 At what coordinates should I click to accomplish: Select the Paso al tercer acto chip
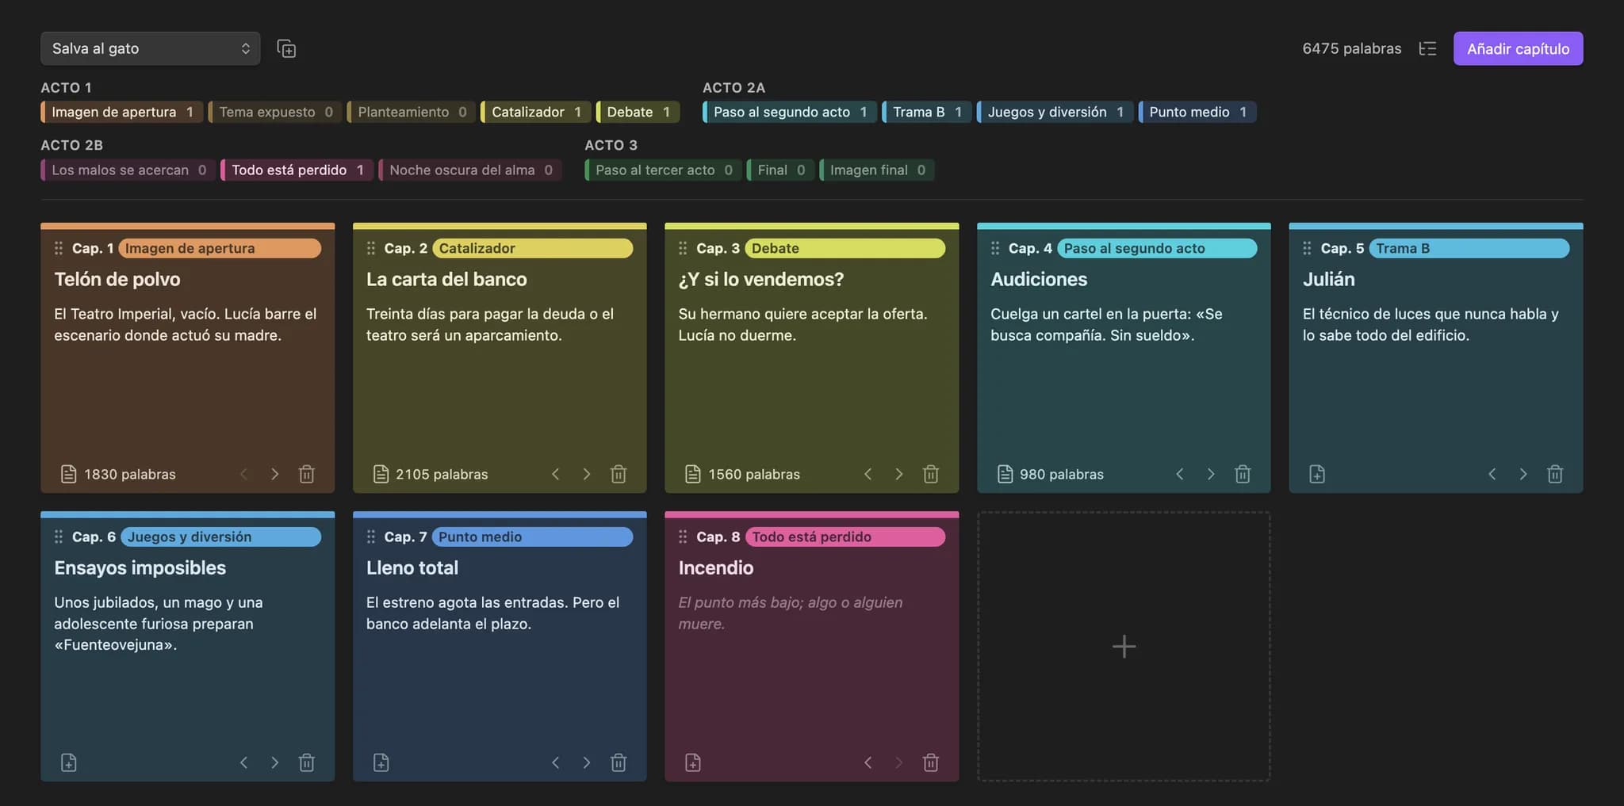tap(663, 170)
